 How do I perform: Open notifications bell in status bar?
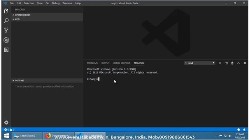244,129
